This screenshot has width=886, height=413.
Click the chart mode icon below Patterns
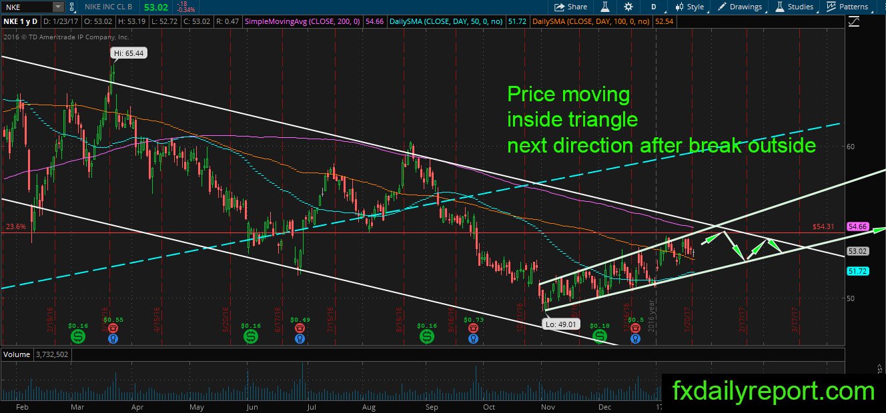pos(855,22)
